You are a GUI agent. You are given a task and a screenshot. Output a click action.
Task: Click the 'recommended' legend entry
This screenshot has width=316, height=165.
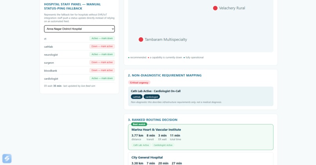click(x=137, y=57)
